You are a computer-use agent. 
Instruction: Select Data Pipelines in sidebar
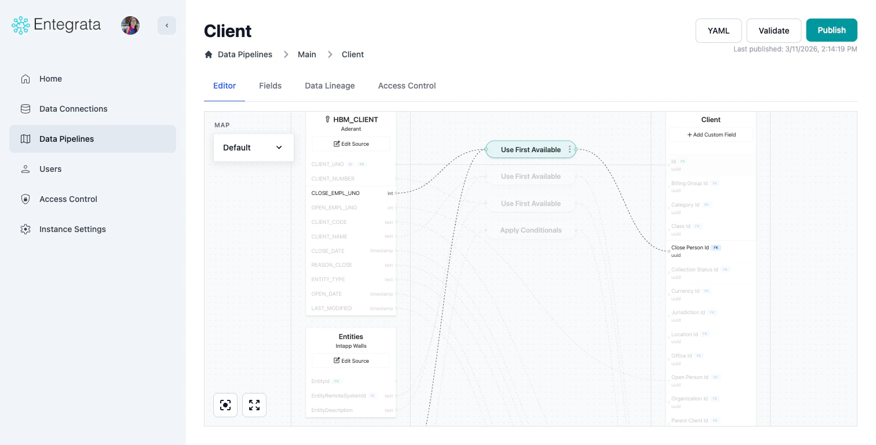coord(93,139)
